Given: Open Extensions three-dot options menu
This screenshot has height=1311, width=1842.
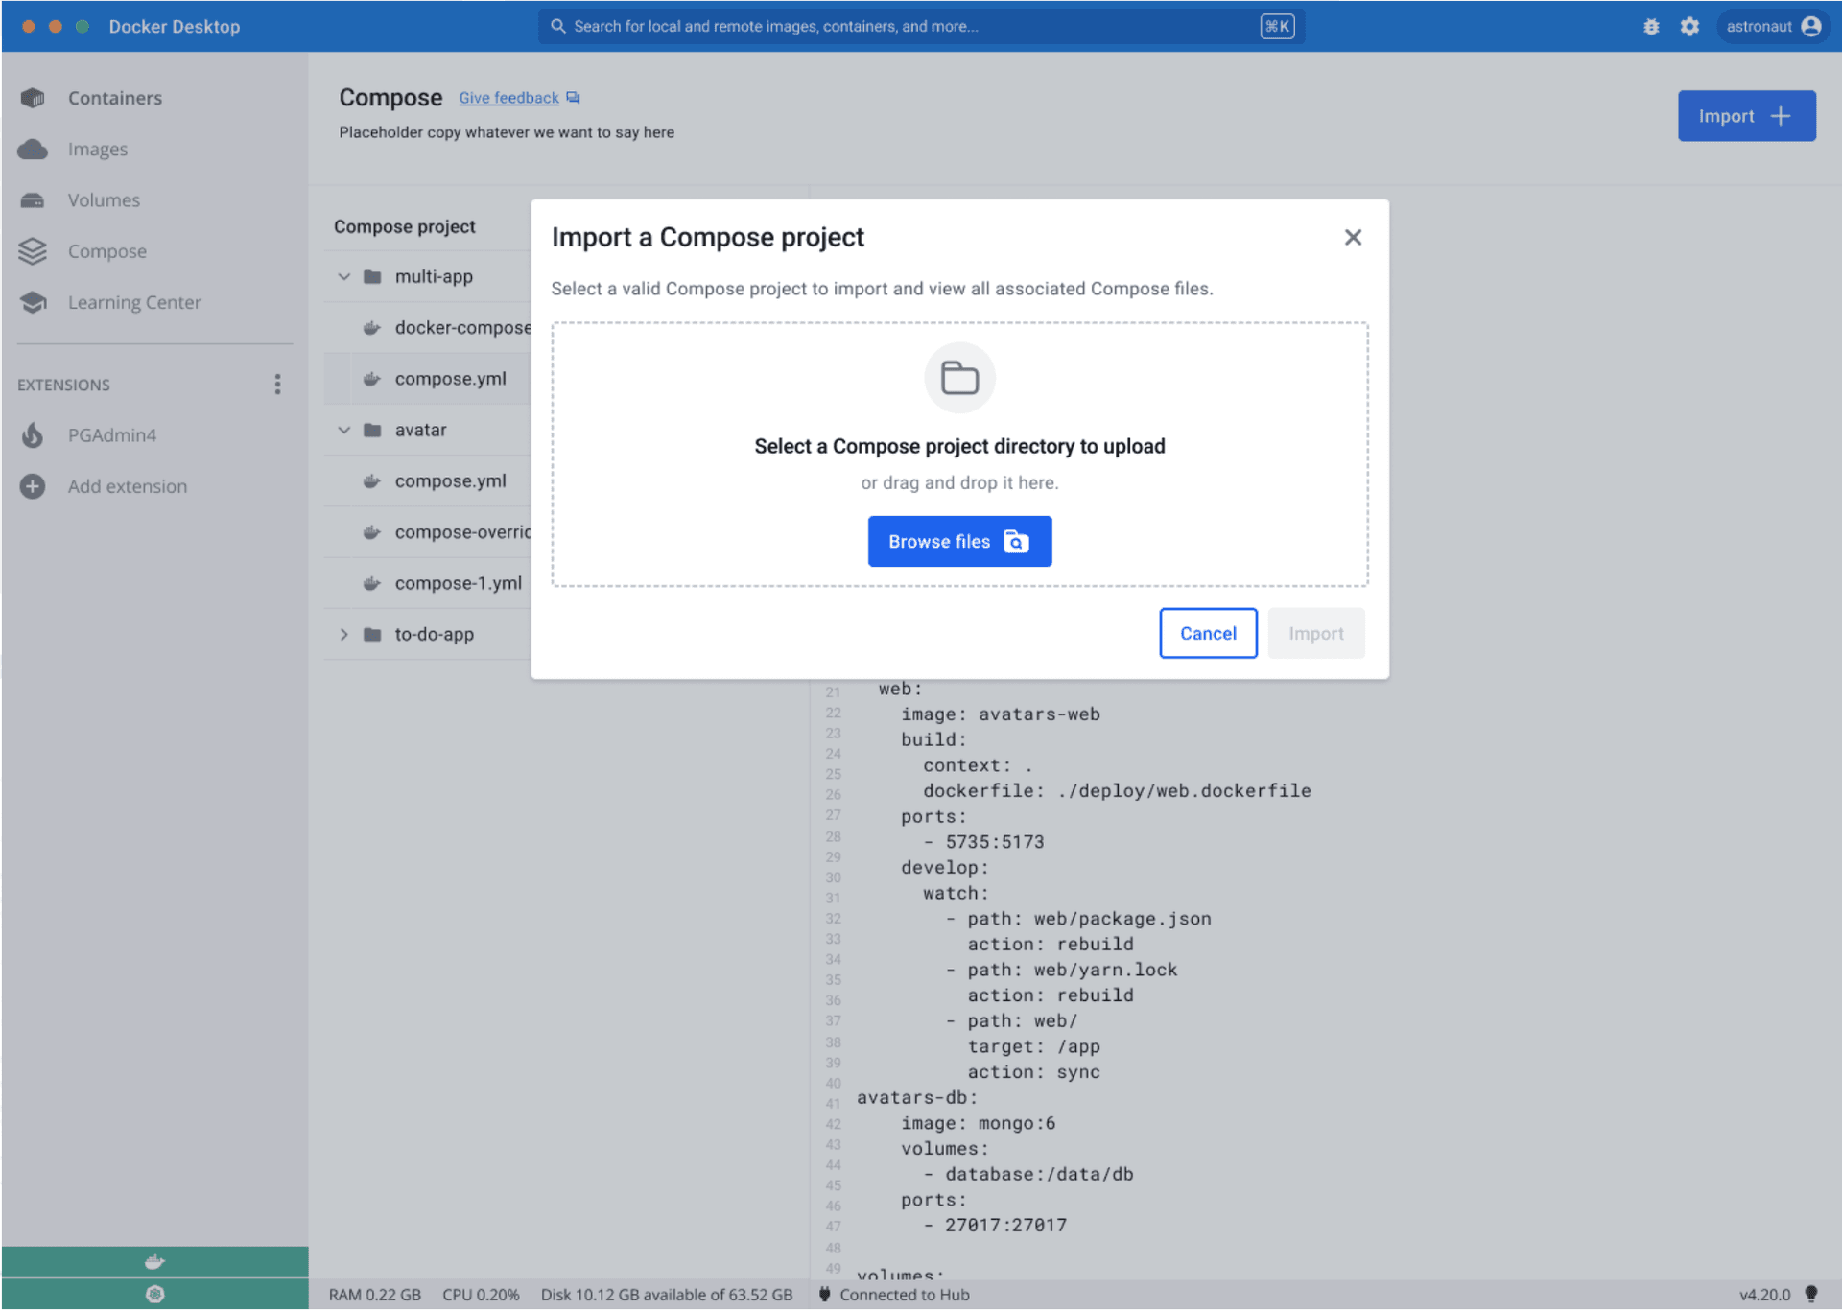Looking at the screenshot, I should pyautogui.click(x=277, y=385).
